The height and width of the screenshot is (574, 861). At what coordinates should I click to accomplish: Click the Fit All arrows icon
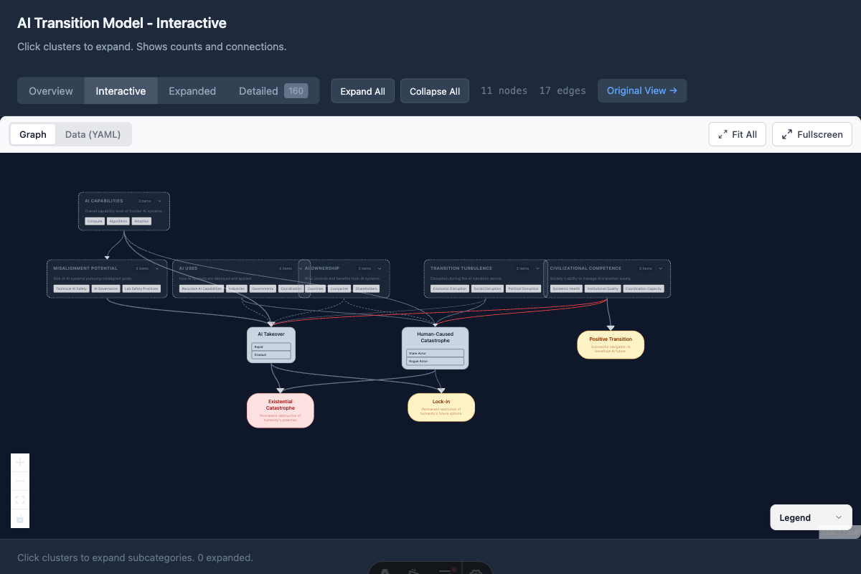point(724,134)
